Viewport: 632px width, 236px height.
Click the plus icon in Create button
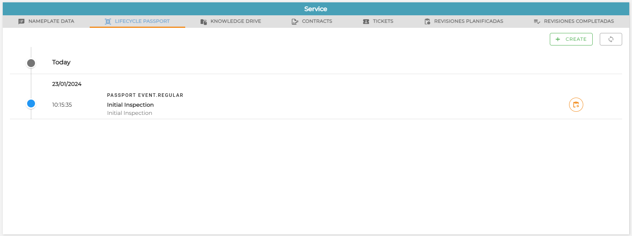(x=558, y=39)
